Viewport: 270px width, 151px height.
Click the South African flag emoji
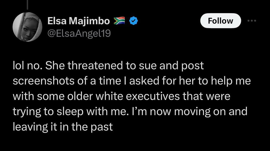pyautogui.click(x=119, y=21)
